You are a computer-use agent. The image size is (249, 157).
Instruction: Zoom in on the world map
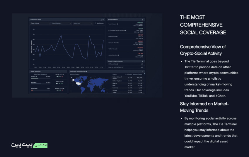(71, 78)
